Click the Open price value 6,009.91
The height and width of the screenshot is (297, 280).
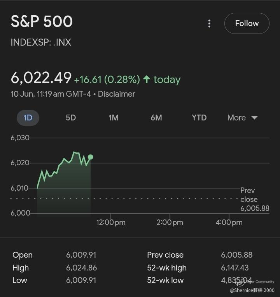[x=81, y=255]
